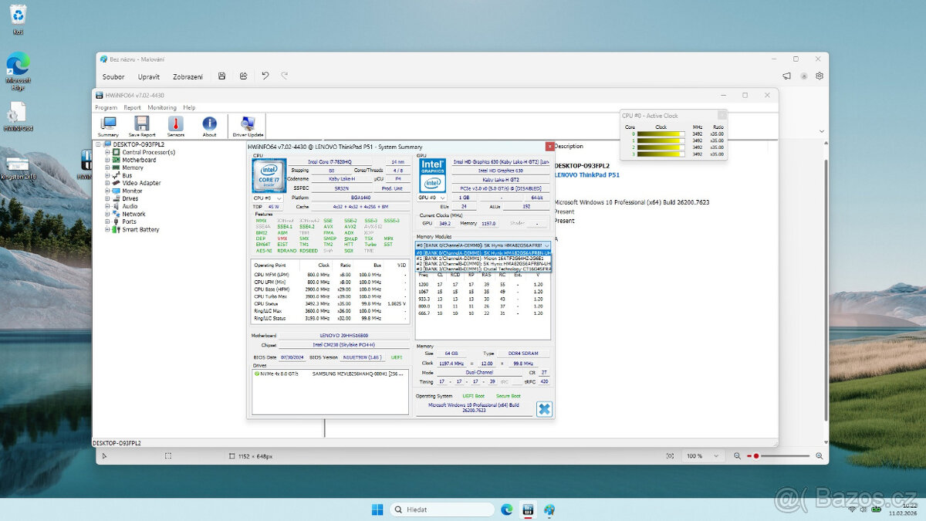Select #2 BANK 2 SK Hynix module
The image size is (926, 521).
point(483,263)
